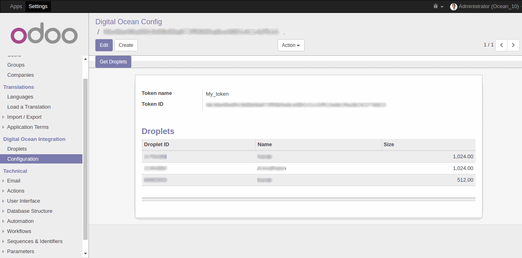Click the Token ID label

point(152,104)
